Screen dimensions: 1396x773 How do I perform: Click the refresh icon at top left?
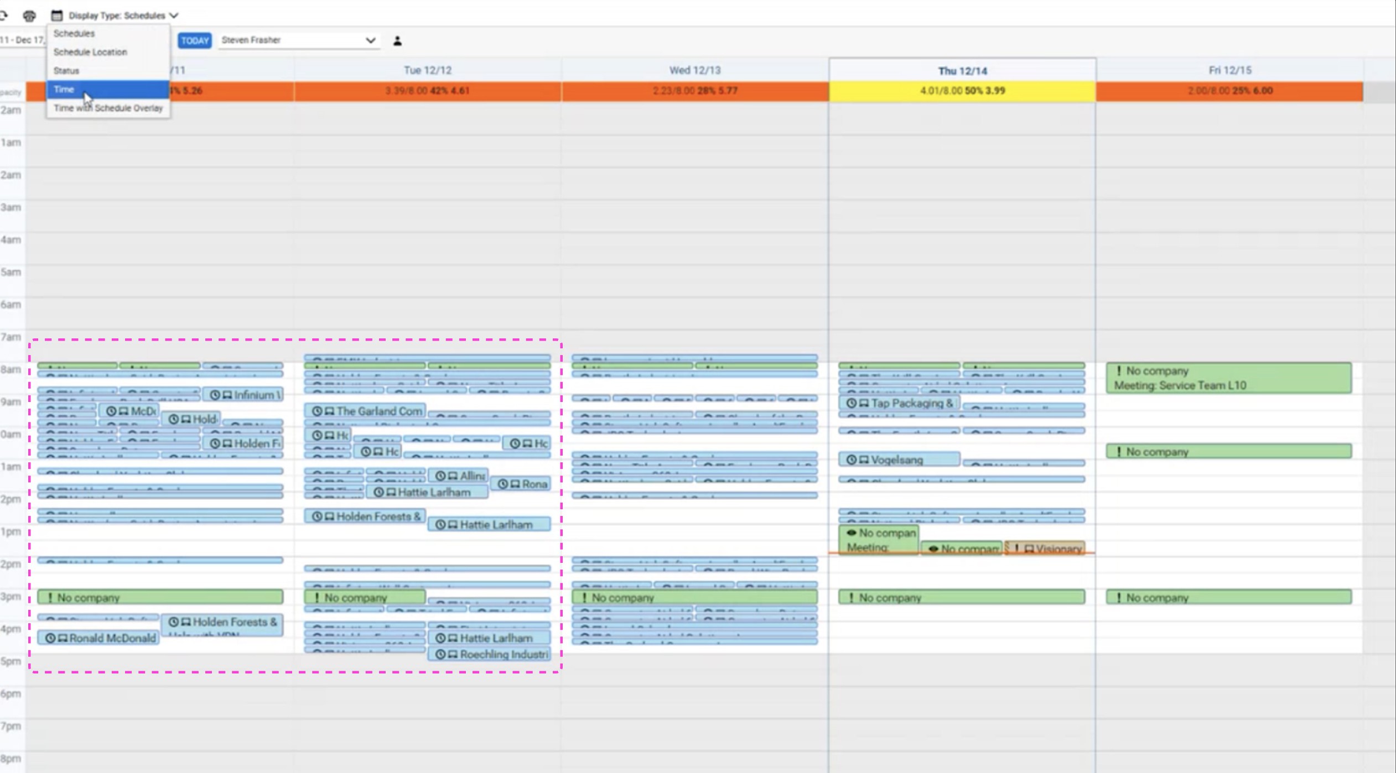point(3,15)
